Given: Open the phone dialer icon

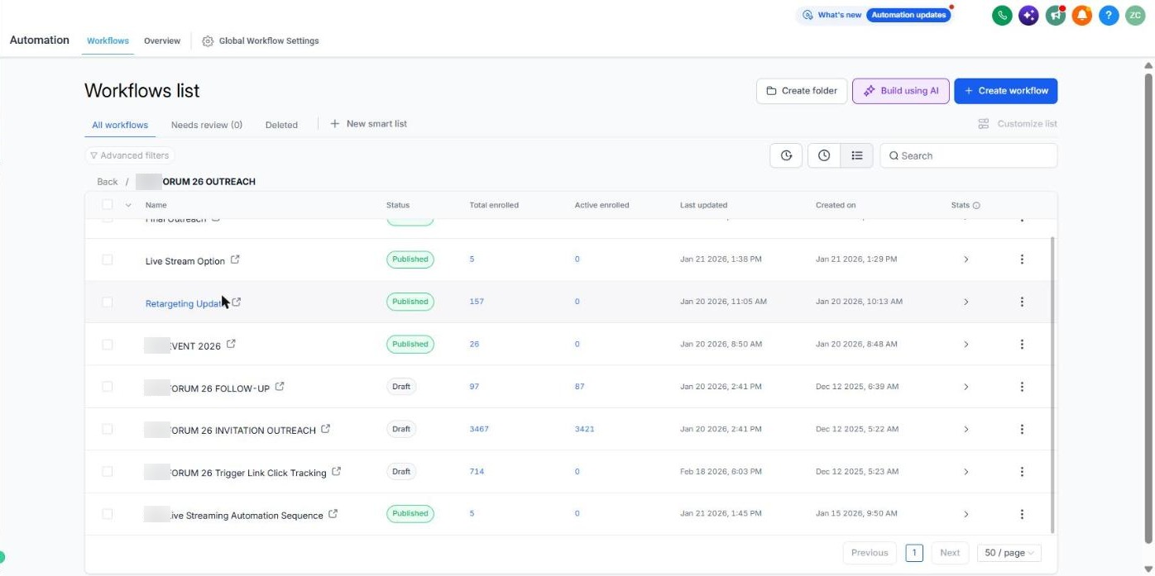Looking at the screenshot, I should click(1002, 15).
